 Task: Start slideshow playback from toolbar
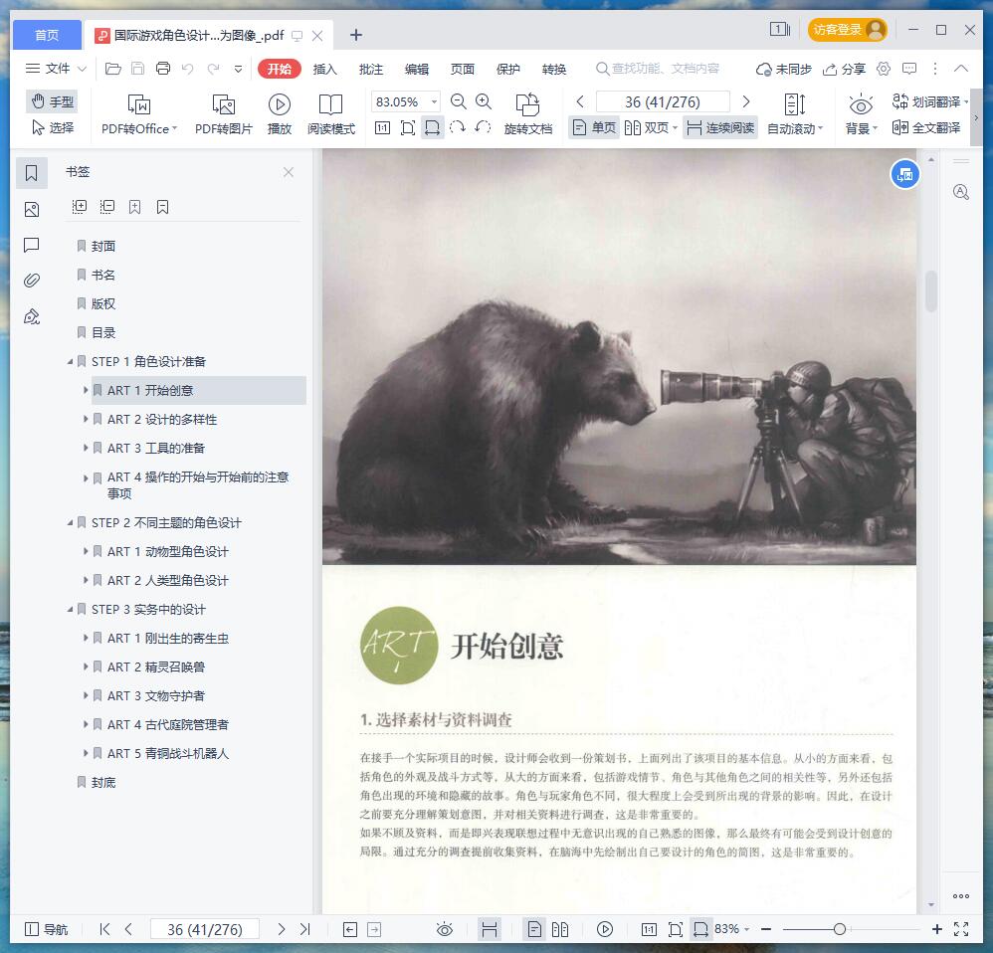(280, 114)
